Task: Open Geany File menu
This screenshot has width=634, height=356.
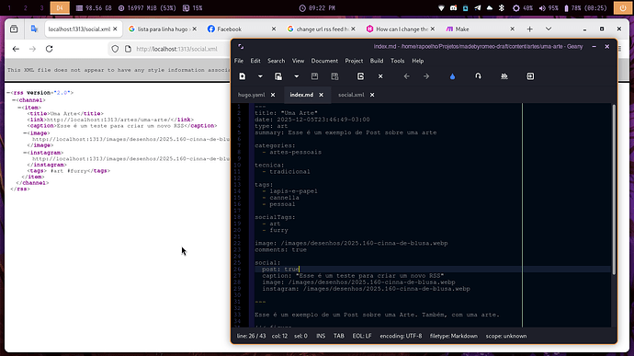Action: pos(239,61)
